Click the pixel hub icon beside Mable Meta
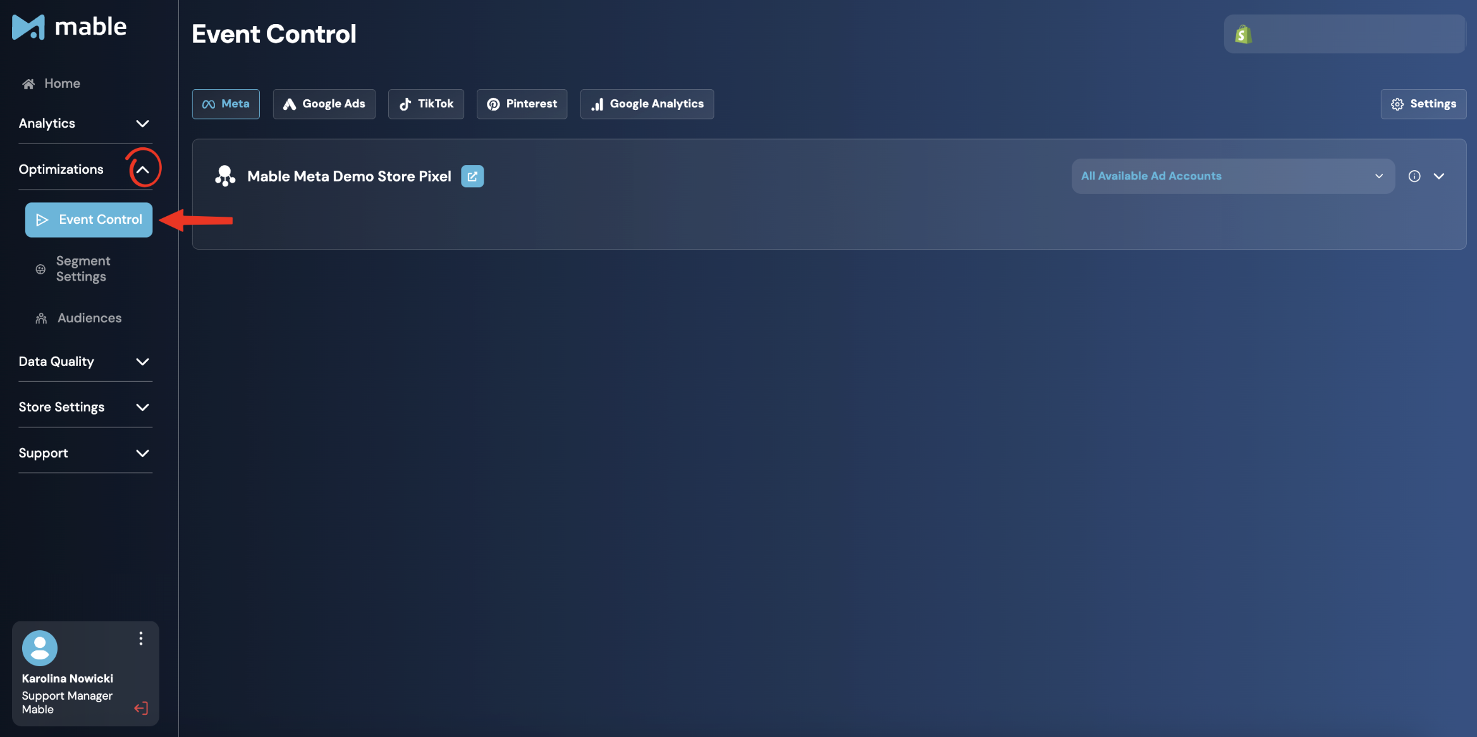Viewport: 1477px width, 737px height. 225,176
